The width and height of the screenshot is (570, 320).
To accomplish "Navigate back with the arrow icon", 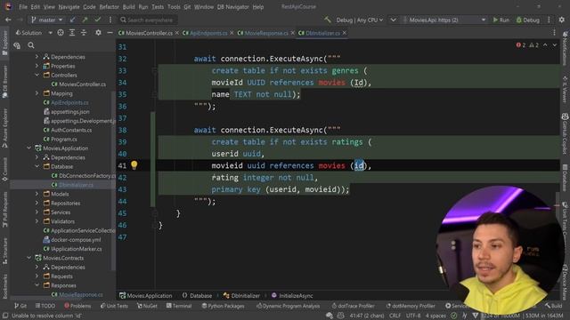I will (x=8, y=20).
